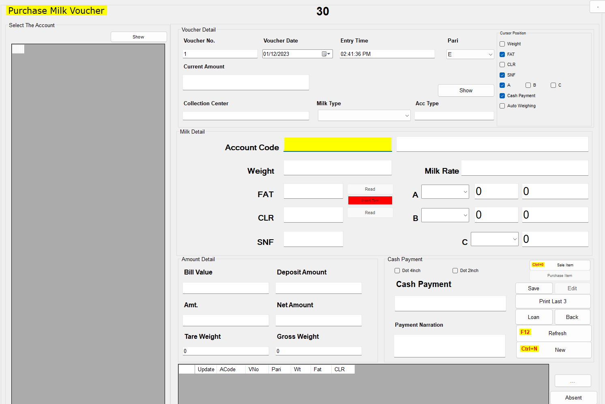The height and width of the screenshot is (404, 605).
Task: Click the Entry Time field
Action: pos(387,54)
